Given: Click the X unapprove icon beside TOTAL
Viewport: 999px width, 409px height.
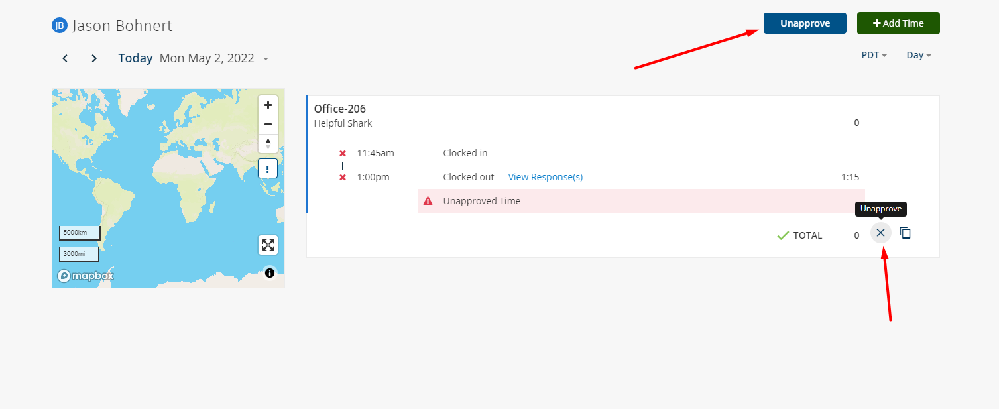Looking at the screenshot, I should [880, 233].
